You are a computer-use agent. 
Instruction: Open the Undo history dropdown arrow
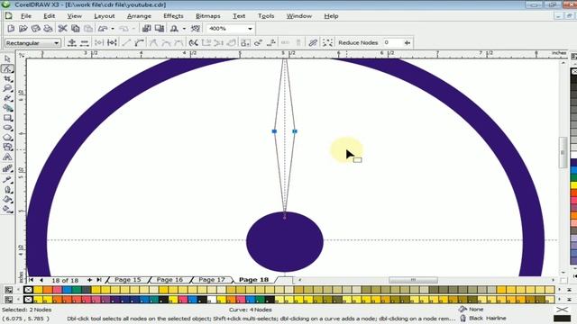(x=112, y=29)
